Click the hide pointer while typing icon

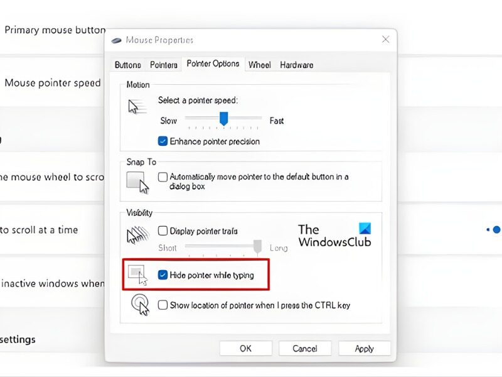point(138,275)
